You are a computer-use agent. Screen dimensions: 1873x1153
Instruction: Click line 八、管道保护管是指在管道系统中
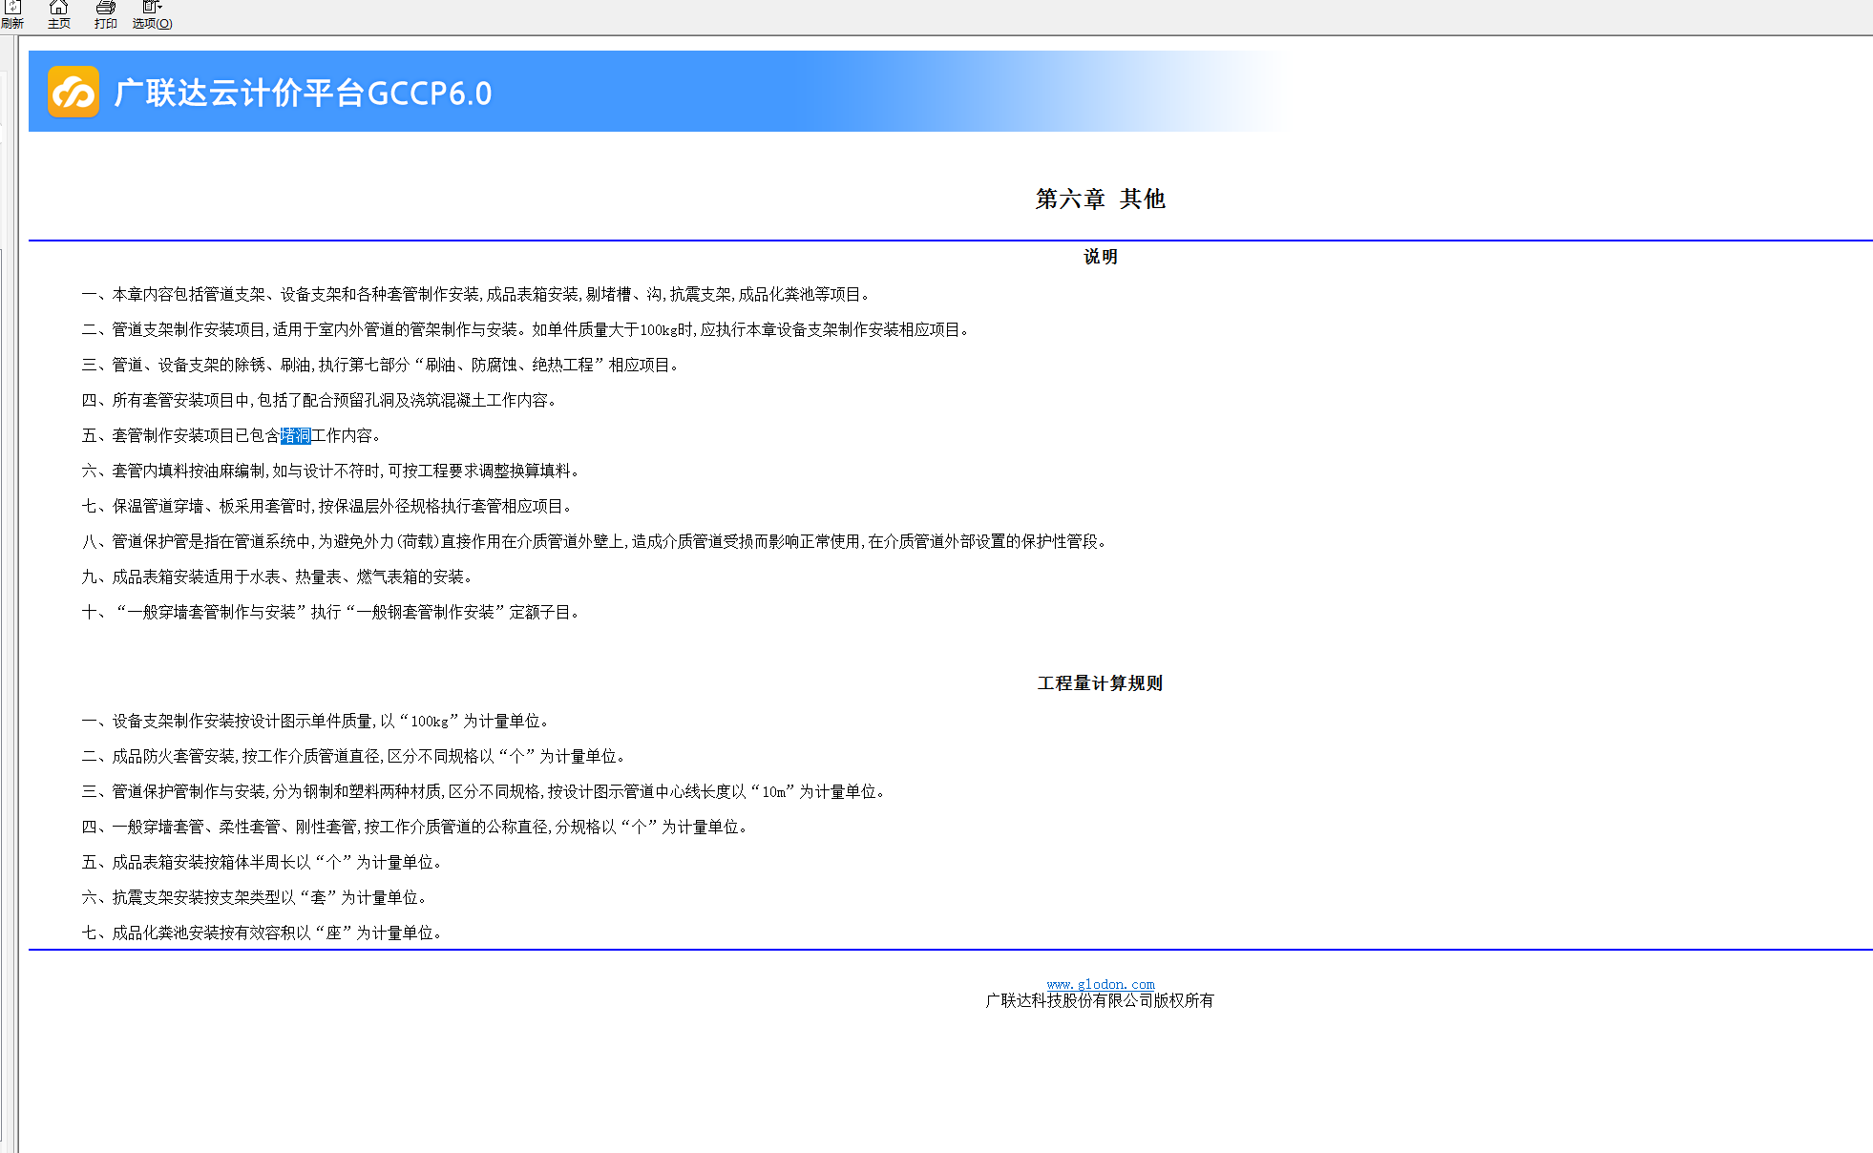pyautogui.click(x=596, y=542)
